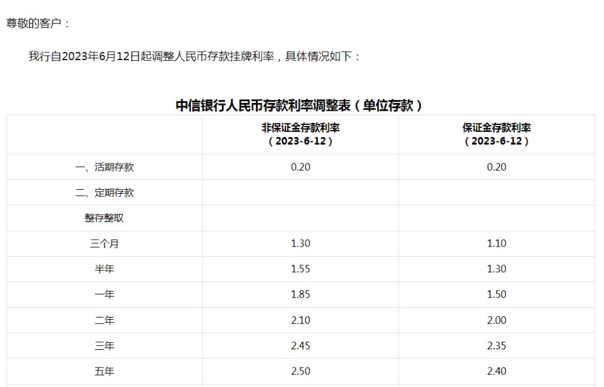This screenshot has width=604, height=387.
Task: Select margin 三个月 rate 1.10
Action: click(497, 243)
